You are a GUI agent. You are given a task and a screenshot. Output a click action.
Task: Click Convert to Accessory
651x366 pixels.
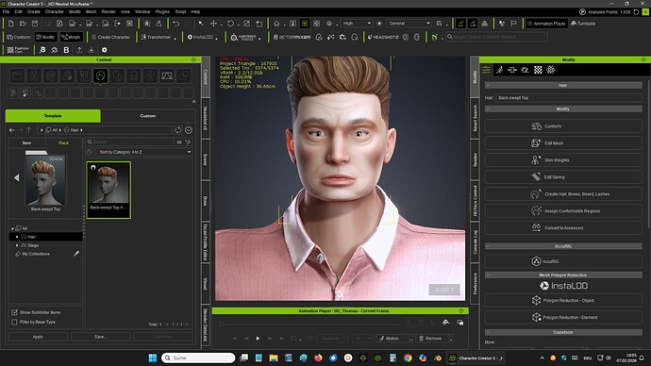pos(563,228)
